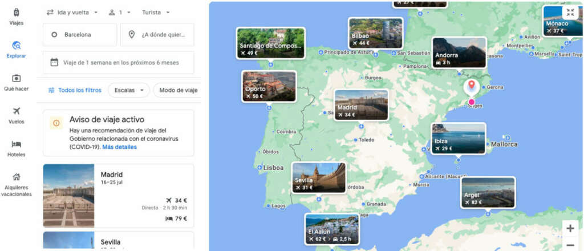This screenshot has height=251, width=584.
Task: Click the Lisboa airport marker on map
Action: point(259,168)
